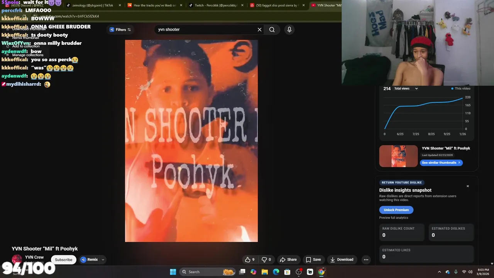494x278 pixels.
Task: Open the YVN Crew channel name
Action: (34, 257)
